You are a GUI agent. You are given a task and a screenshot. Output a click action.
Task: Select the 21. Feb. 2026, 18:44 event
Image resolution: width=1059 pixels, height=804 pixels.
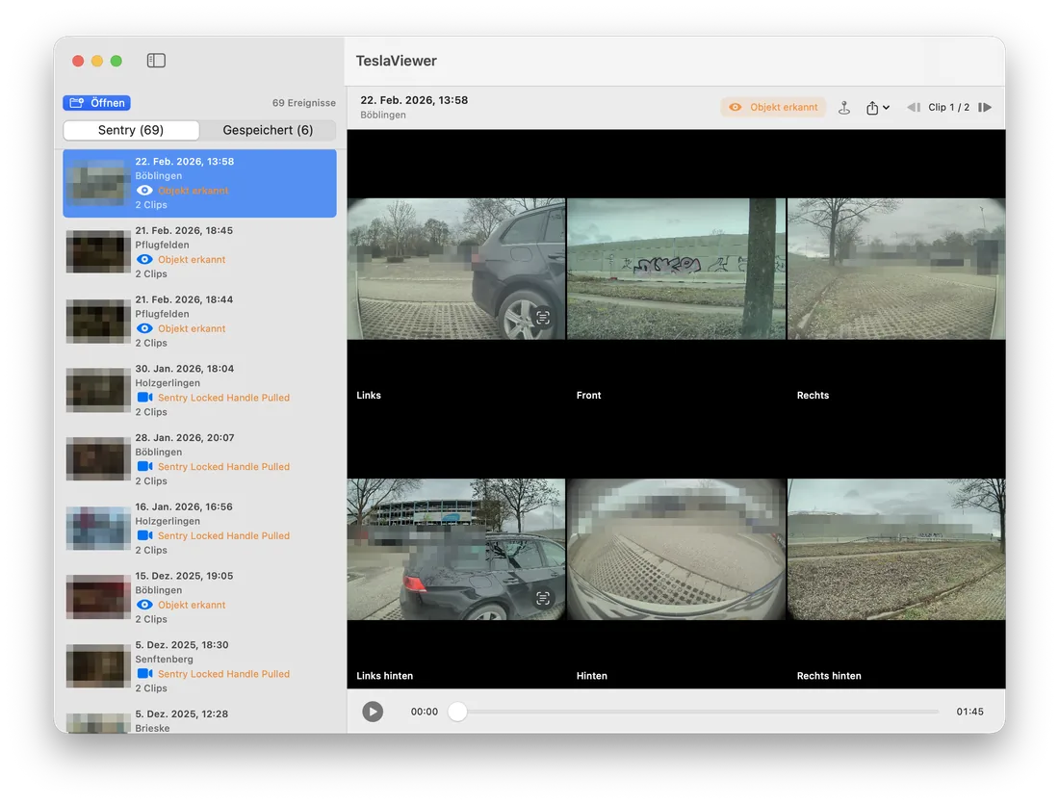click(x=199, y=321)
